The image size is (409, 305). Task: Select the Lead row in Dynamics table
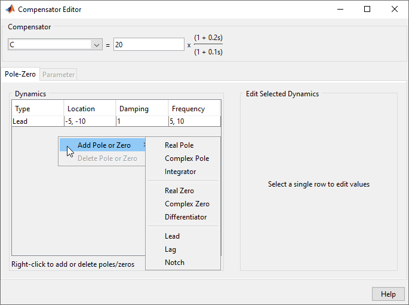point(37,121)
